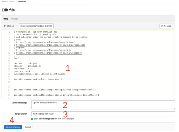Click the branch icon beside stable
This screenshot has height=132, width=179.
(5, 26)
